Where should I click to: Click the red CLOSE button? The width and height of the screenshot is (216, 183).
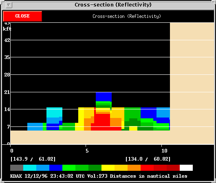tap(22, 16)
